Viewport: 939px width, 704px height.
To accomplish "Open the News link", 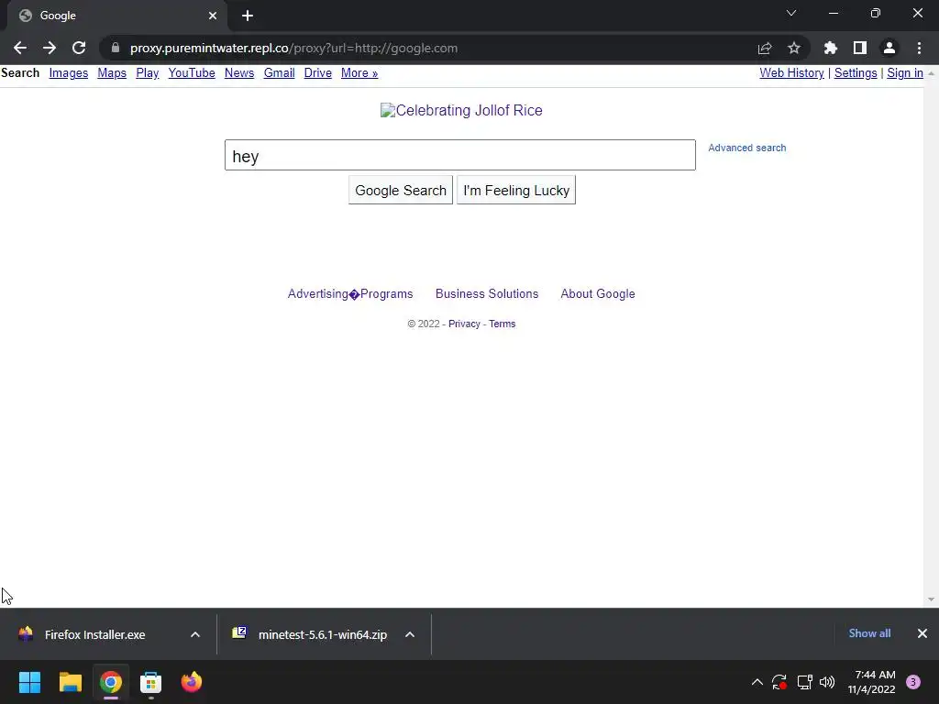I will [x=239, y=73].
